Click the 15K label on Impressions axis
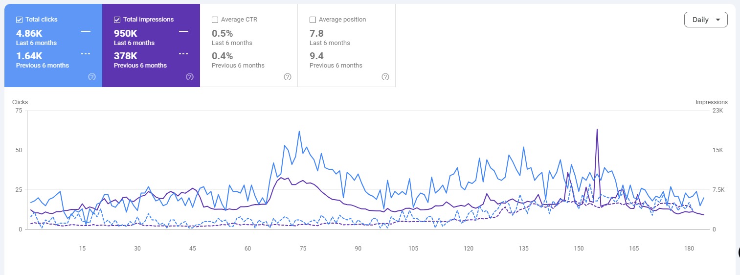 tap(717, 150)
